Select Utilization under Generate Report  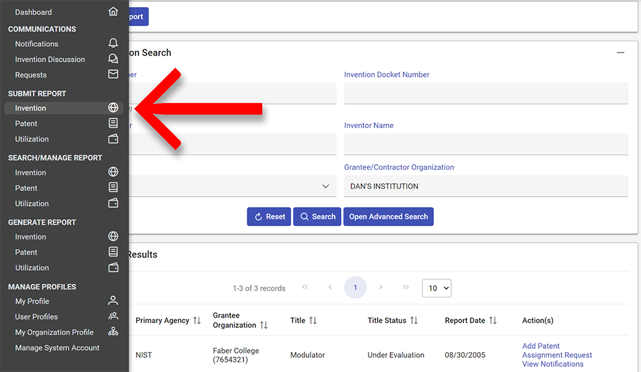pyautogui.click(x=32, y=268)
